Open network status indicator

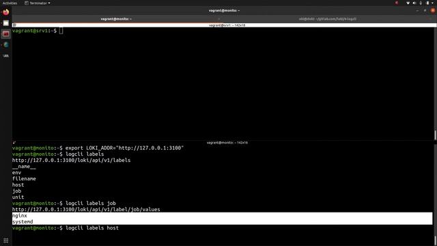pos(408,3)
